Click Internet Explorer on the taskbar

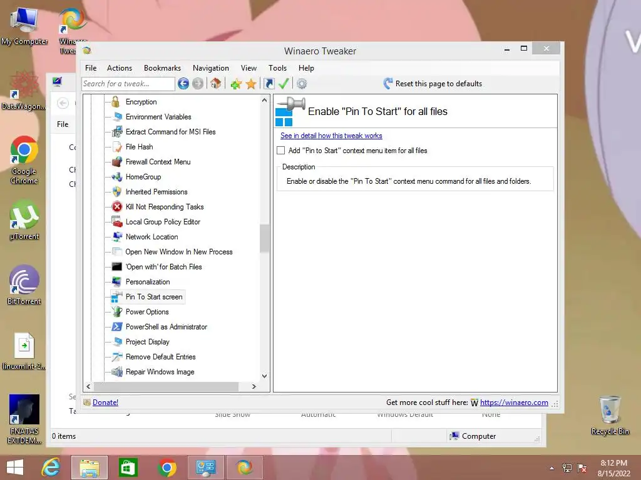click(51, 467)
